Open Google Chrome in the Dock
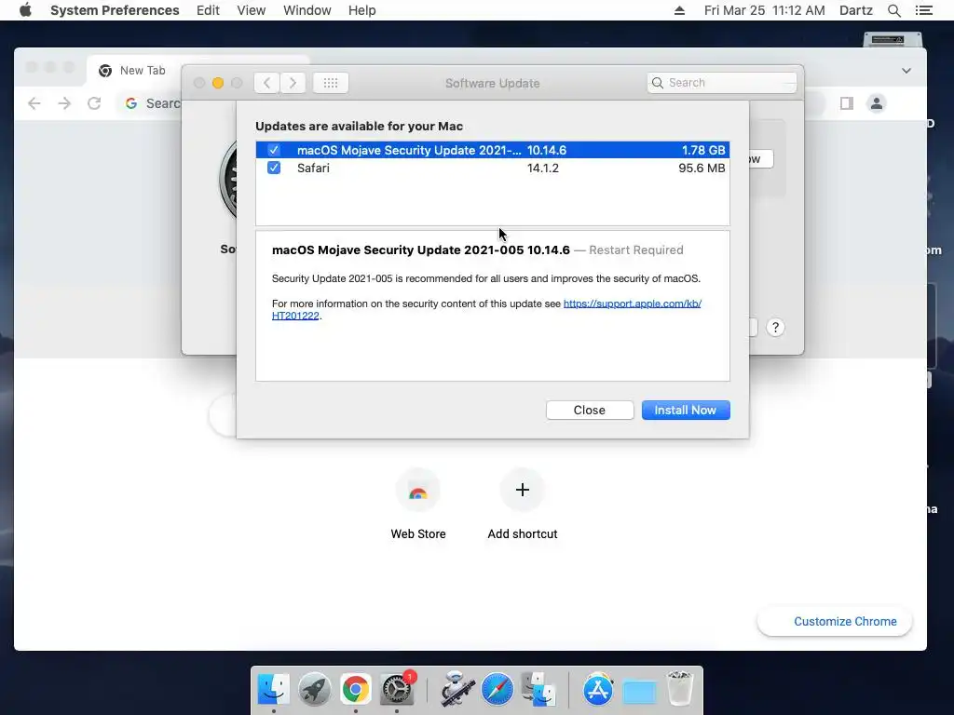This screenshot has width=954, height=715. point(355,690)
